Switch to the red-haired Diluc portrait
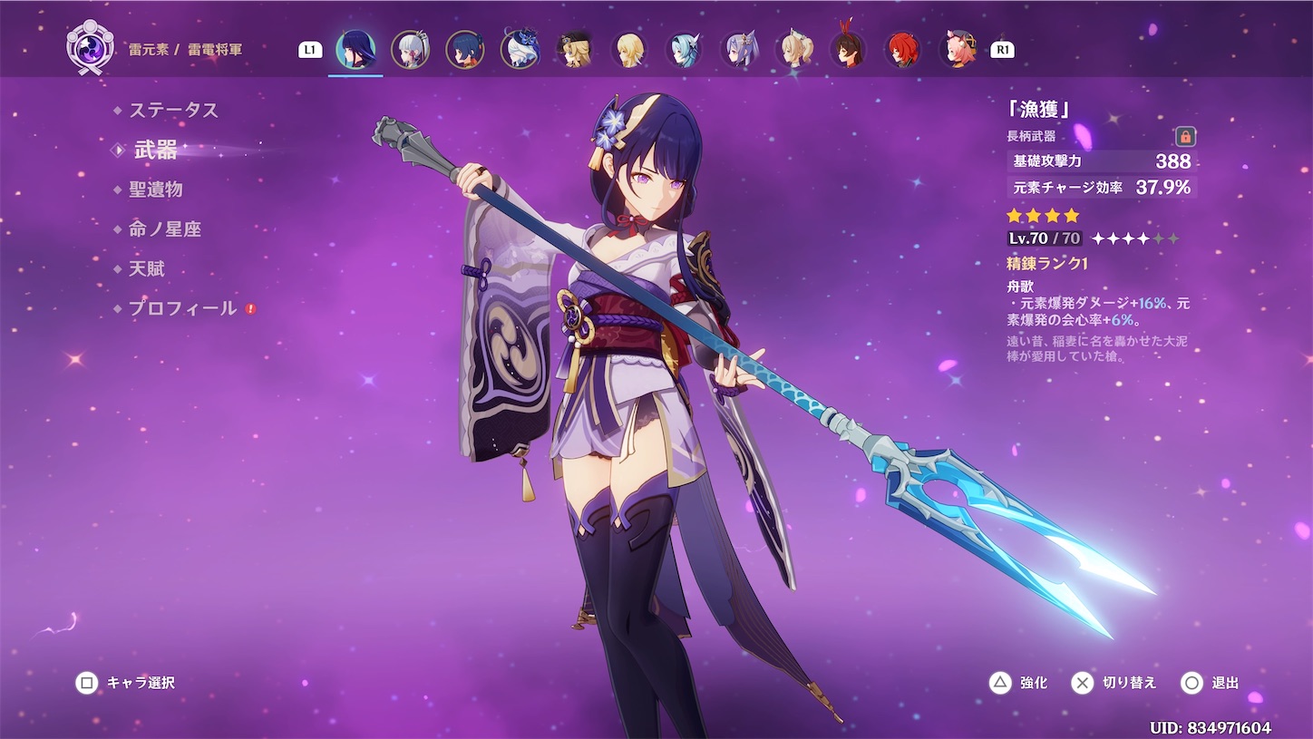1313x739 pixels. (903, 50)
